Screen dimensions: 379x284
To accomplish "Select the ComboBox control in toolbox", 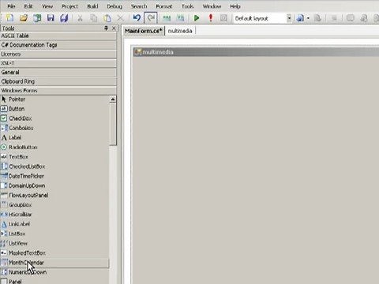I will 54,128.
